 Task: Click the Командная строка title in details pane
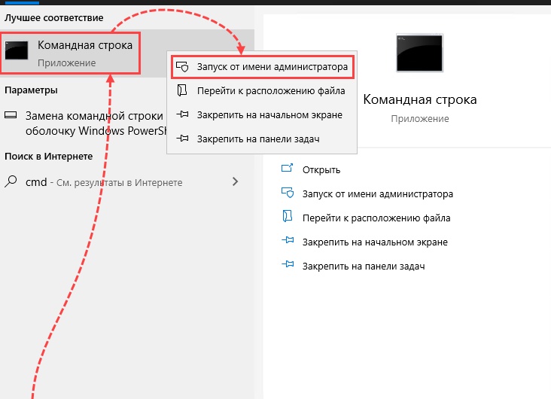pyautogui.click(x=420, y=99)
